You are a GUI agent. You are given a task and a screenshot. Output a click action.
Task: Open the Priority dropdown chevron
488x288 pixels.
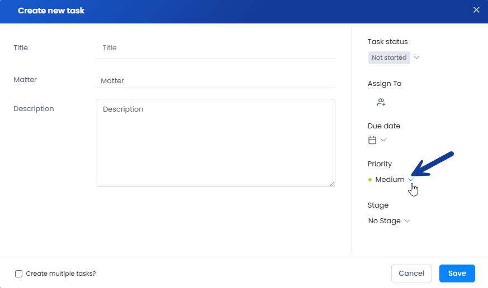[x=411, y=180]
